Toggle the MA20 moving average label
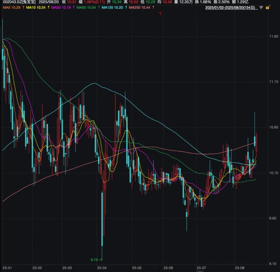 (x=60, y=7)
